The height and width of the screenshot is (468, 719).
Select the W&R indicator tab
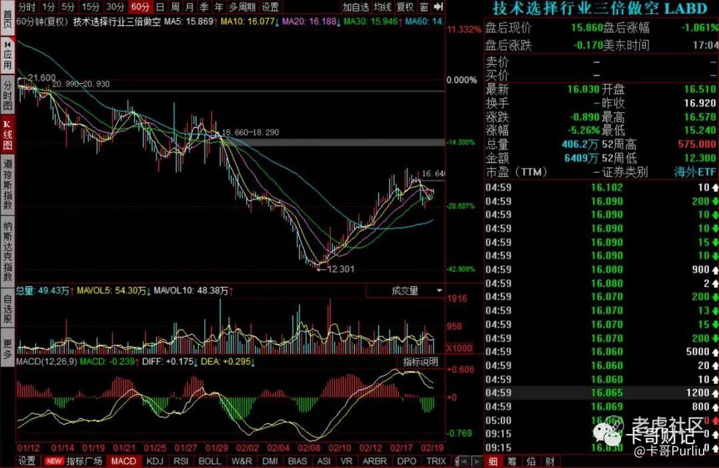click(242, 461)
